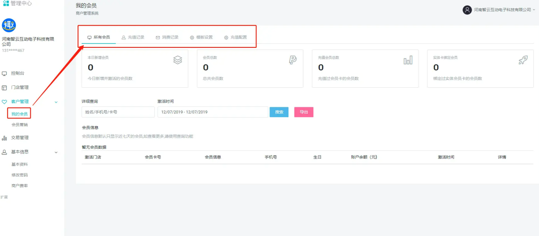Viewport: 539px width, 236px height.
Task: Click the rocket icon on 实体卡绑定会员 card
Action: coord(523,60)
